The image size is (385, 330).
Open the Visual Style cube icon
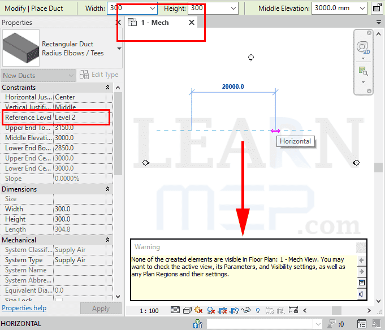coord(187,310)
